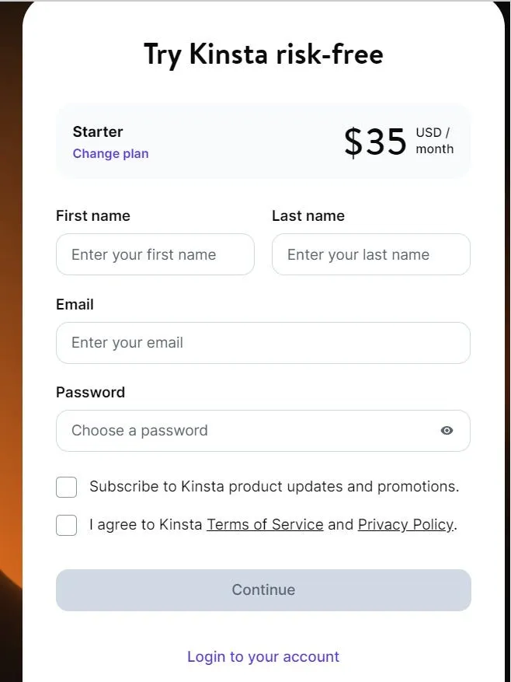Screen dimensions: 511x682
Task: Click the 'Try Kinsta risk-free' heading
Action: 263,54
